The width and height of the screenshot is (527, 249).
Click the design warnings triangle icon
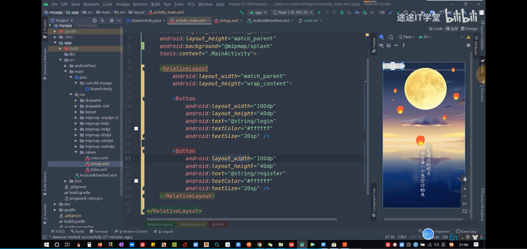point(469,37)
